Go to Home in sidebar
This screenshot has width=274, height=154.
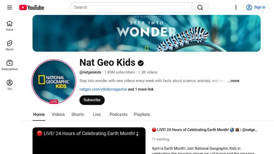point(9,26)
